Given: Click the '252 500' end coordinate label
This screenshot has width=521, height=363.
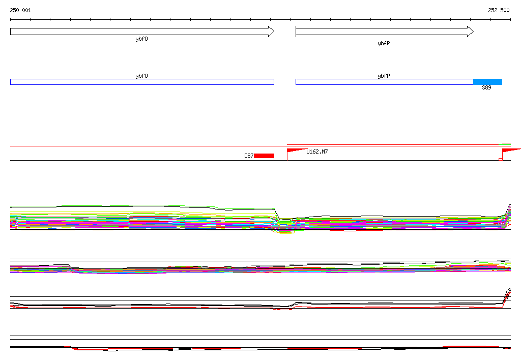Looking at the screenshot, I should click(499, 10).
